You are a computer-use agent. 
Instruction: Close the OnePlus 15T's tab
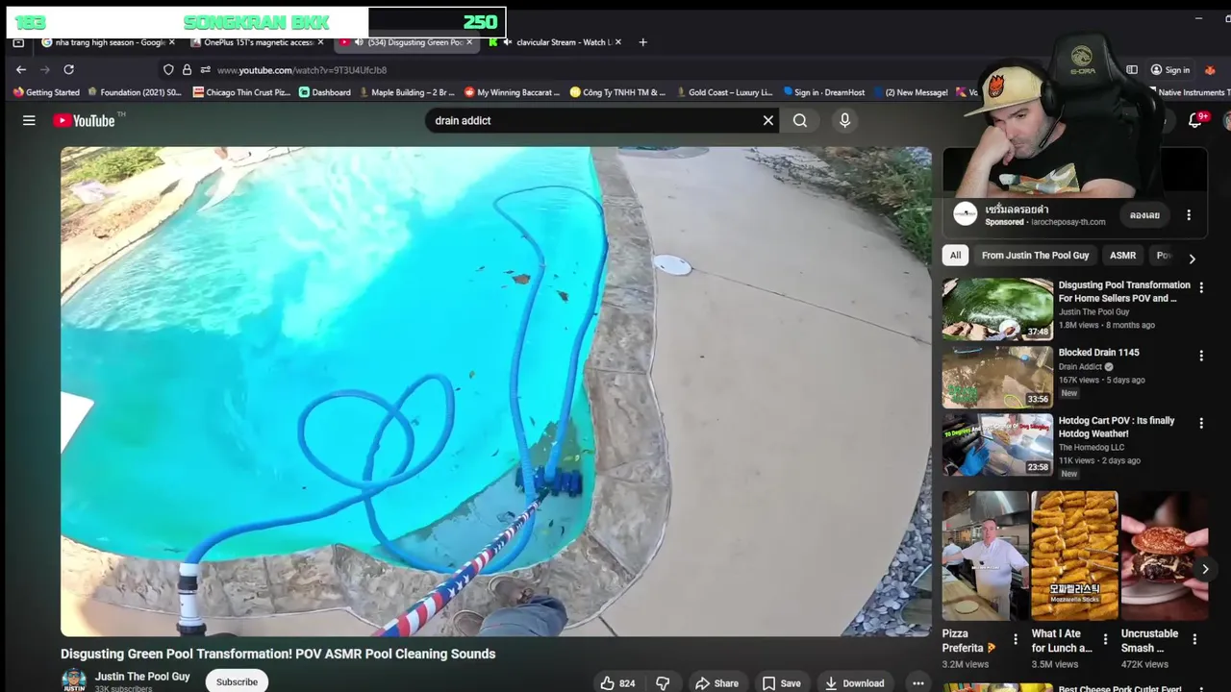point(320,42)
